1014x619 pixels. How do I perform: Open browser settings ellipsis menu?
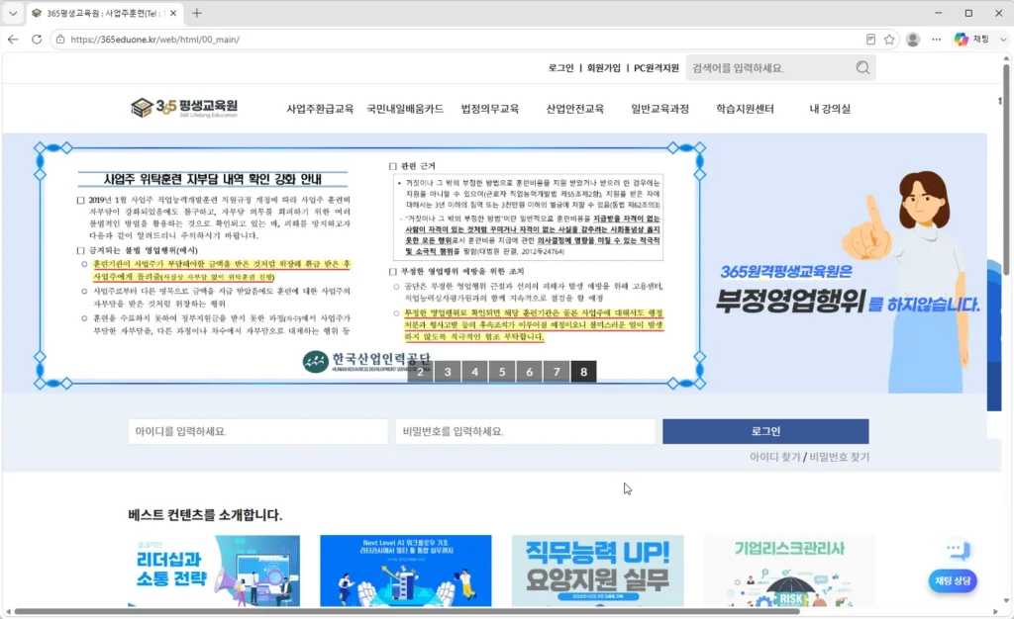(x=937, y=40)
